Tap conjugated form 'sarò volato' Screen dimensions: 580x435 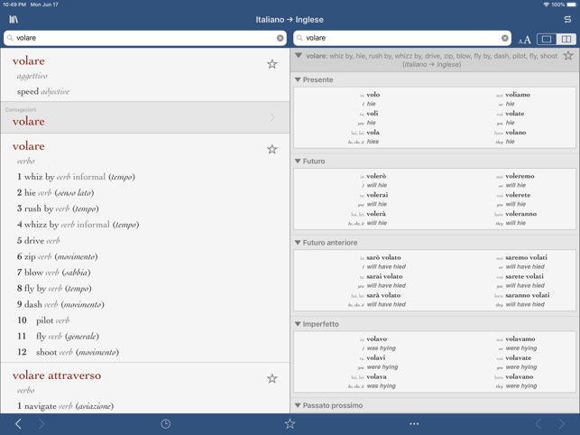[383, 257]
